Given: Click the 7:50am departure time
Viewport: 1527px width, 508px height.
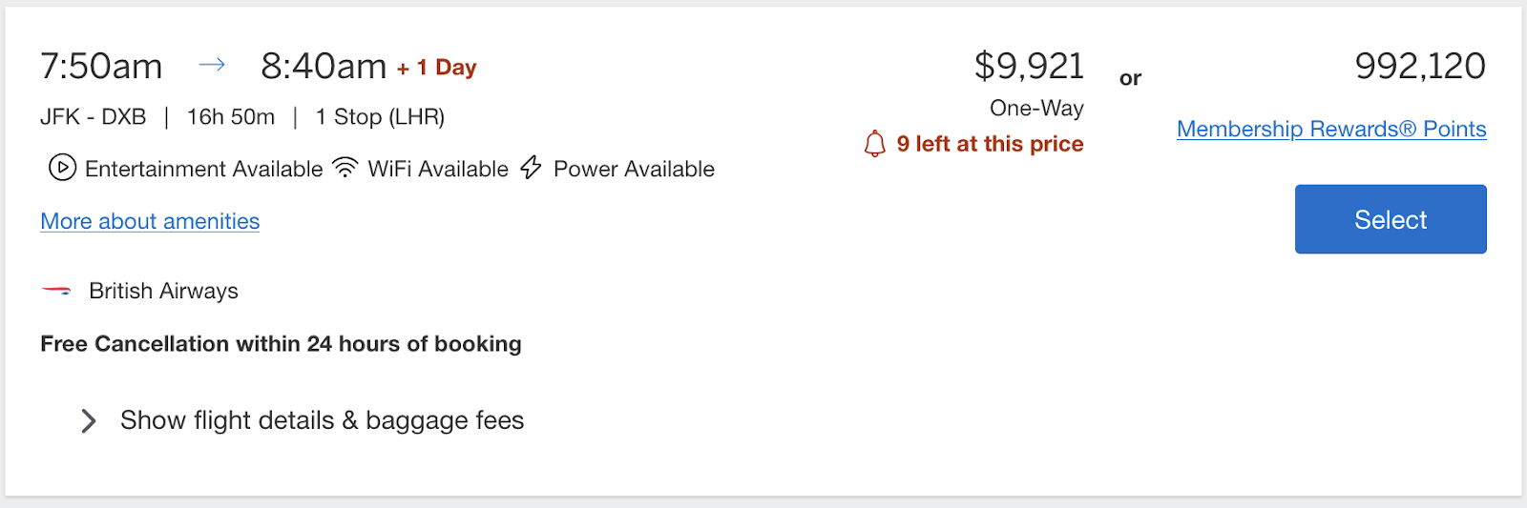Looking at the screenshot, I should (x=101, y=67).
